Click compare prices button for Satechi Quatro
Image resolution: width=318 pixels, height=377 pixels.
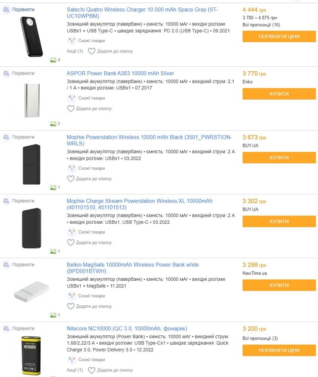tap(279, 36)
